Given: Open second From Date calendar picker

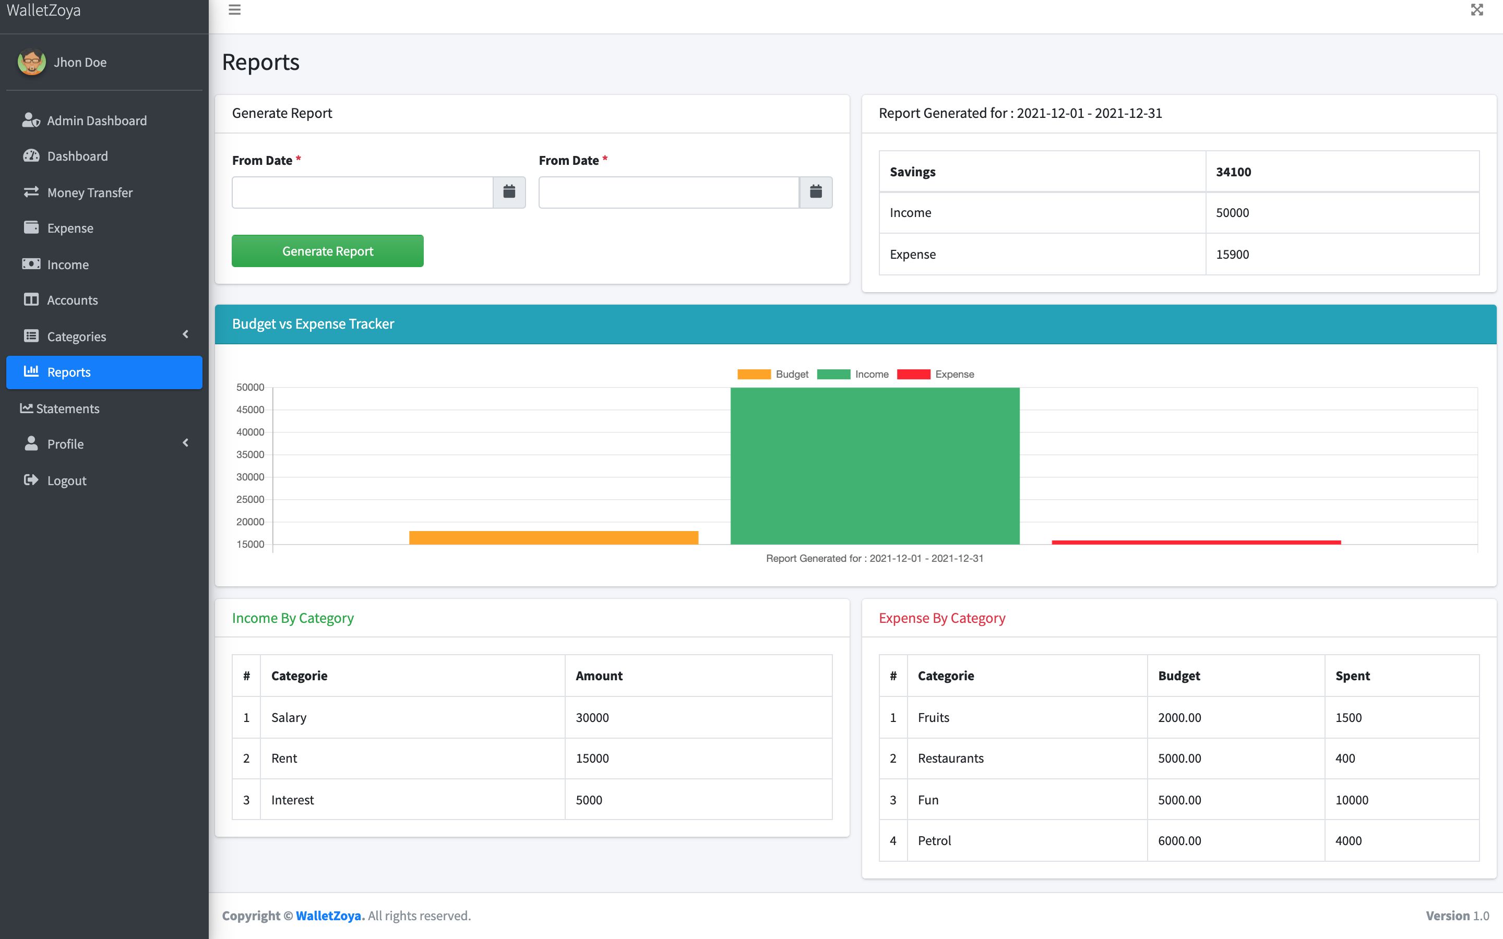Looking at the screenshot, I should [x=816, y=192].
